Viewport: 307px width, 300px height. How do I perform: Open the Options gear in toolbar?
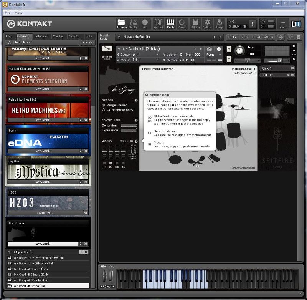(207, 24)
